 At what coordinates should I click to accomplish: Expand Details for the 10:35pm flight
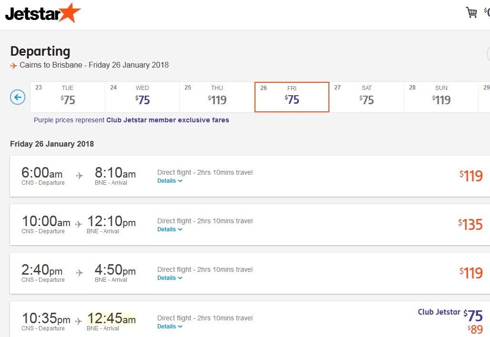coord(170,327)
